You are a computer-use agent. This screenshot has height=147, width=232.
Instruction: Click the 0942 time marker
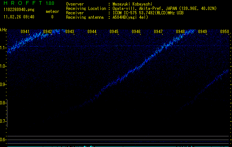(x=48, y=32)
